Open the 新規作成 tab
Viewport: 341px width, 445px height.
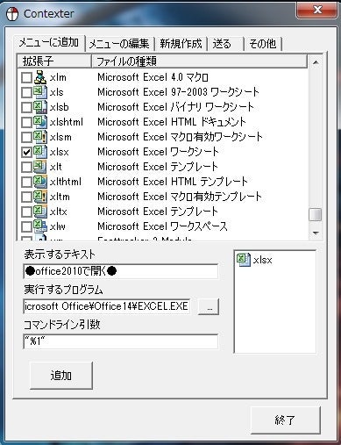181,44
